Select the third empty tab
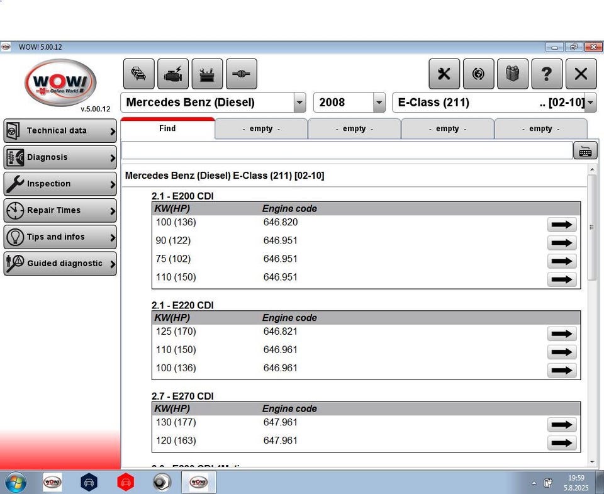This screenshot has width=604, height=494. 447,129
